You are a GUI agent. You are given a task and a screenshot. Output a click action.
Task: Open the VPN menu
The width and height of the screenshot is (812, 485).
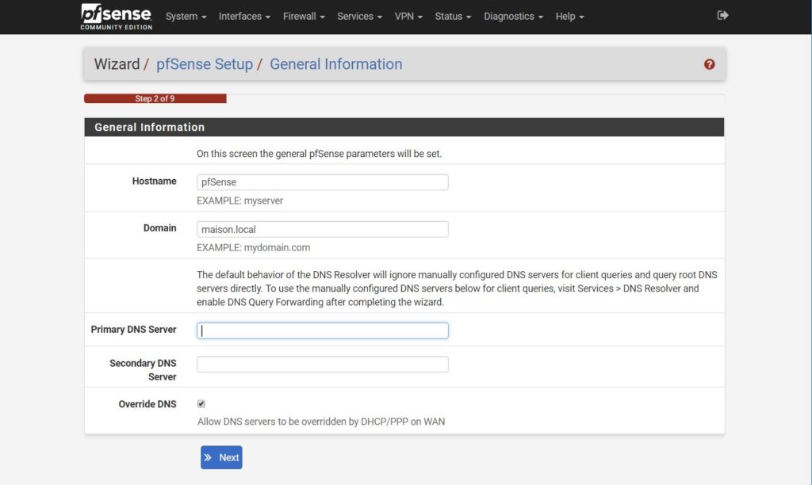tap(408, 17)
